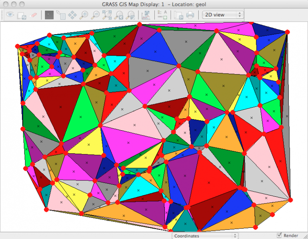Open the Analyze map tool

point(146,15)
